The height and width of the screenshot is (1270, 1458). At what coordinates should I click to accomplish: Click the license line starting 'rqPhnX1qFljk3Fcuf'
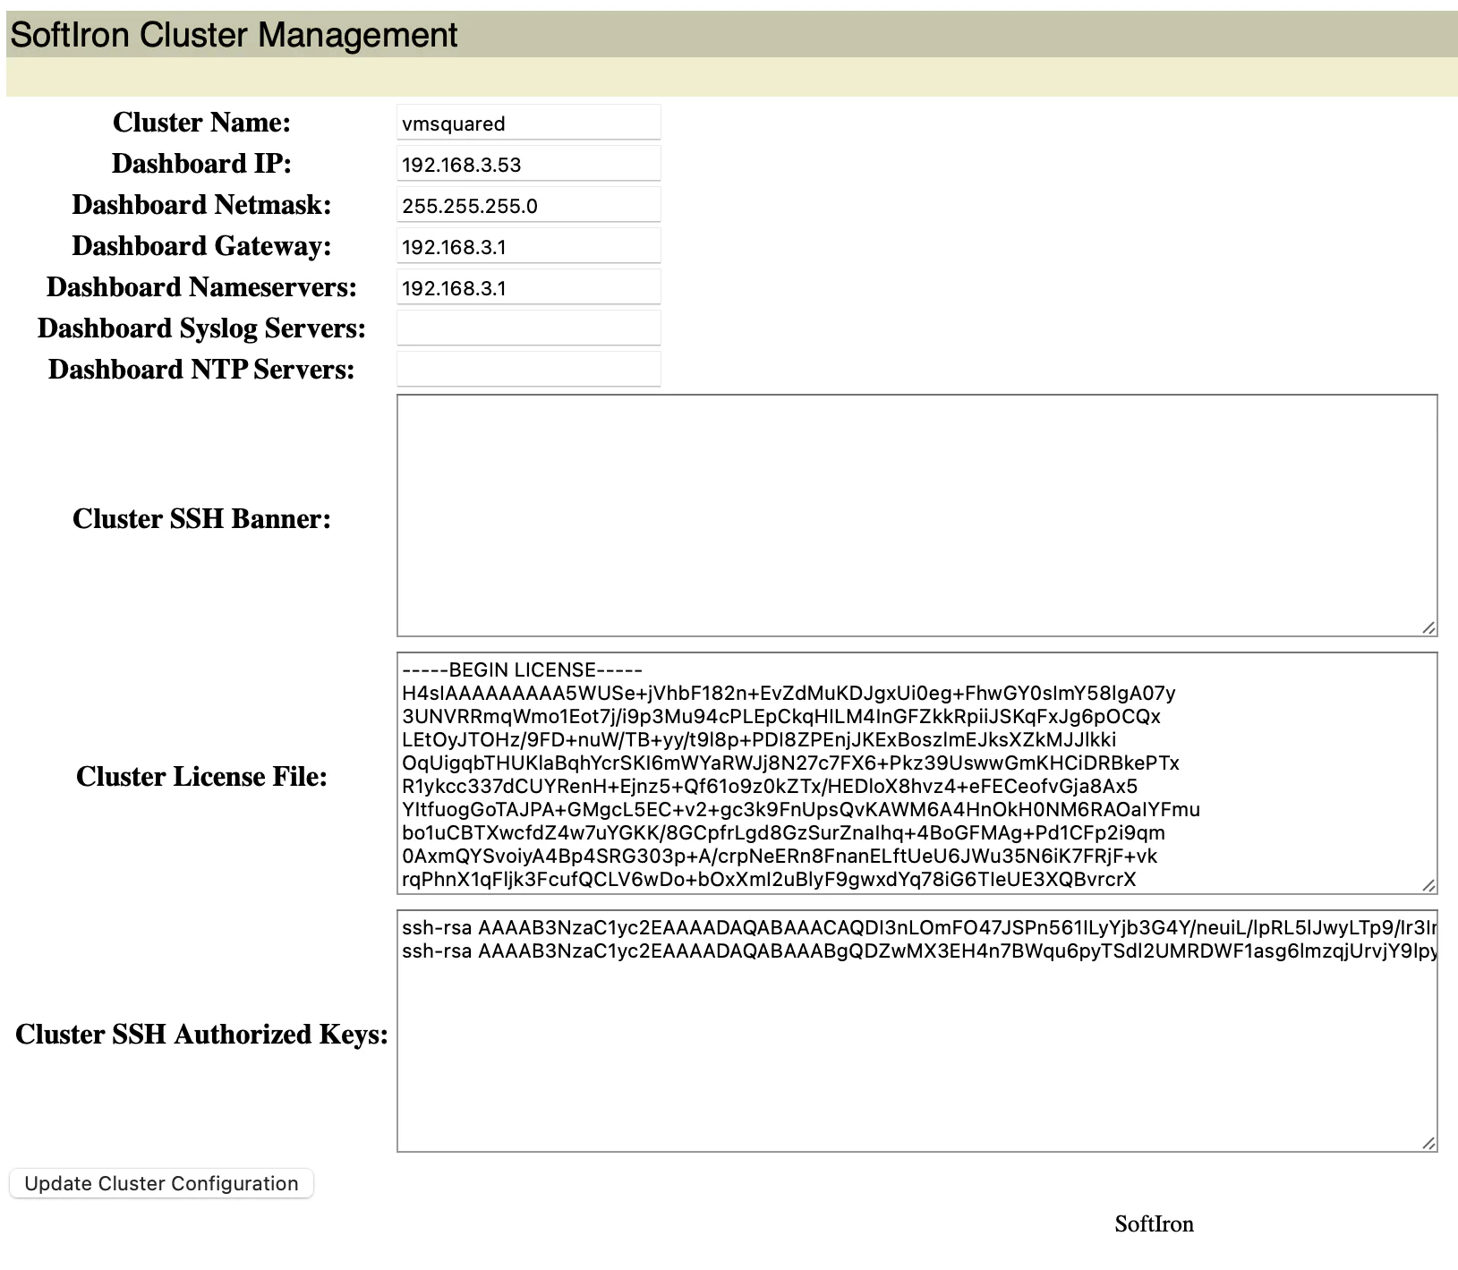769,879
